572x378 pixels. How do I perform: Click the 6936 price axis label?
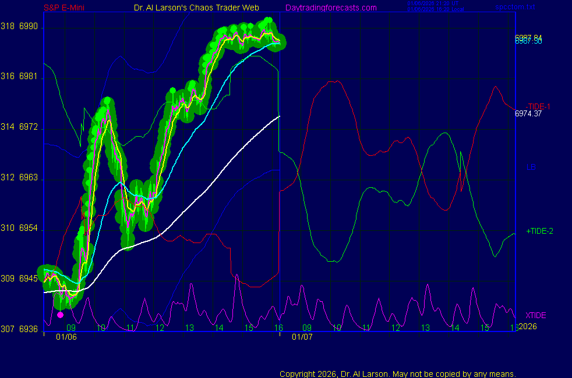[x=29, y=329]
